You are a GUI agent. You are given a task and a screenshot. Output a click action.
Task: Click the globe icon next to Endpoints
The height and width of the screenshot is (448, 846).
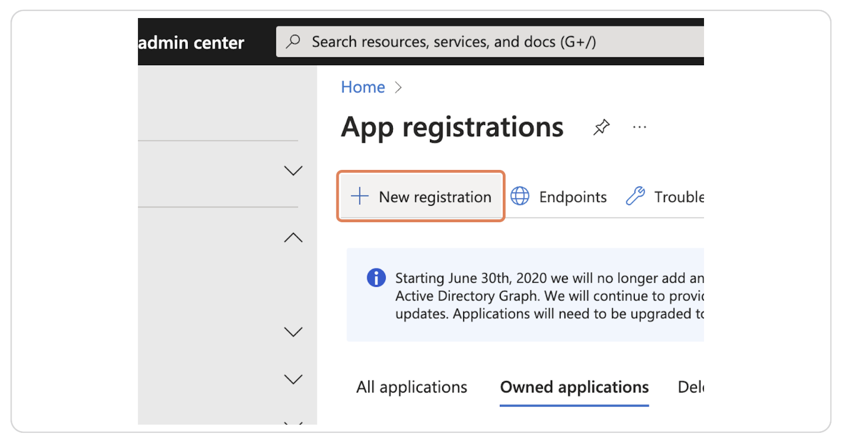[x=520, y=196]
